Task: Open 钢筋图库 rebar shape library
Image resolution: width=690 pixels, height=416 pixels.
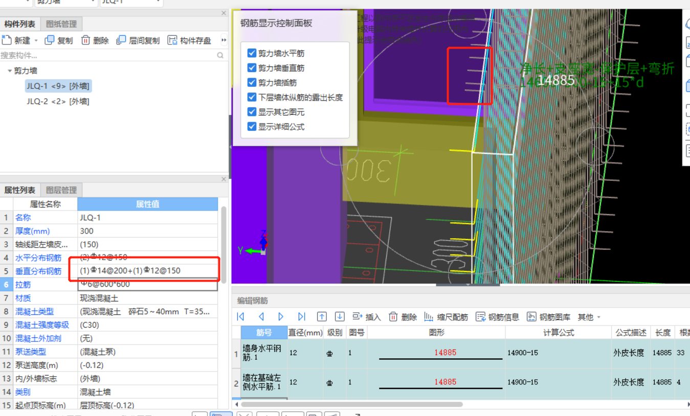Action: [548, 317]
